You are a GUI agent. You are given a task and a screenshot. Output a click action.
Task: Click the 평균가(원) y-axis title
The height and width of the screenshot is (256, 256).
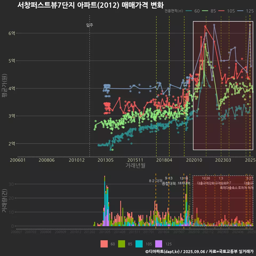pos(5,86)
